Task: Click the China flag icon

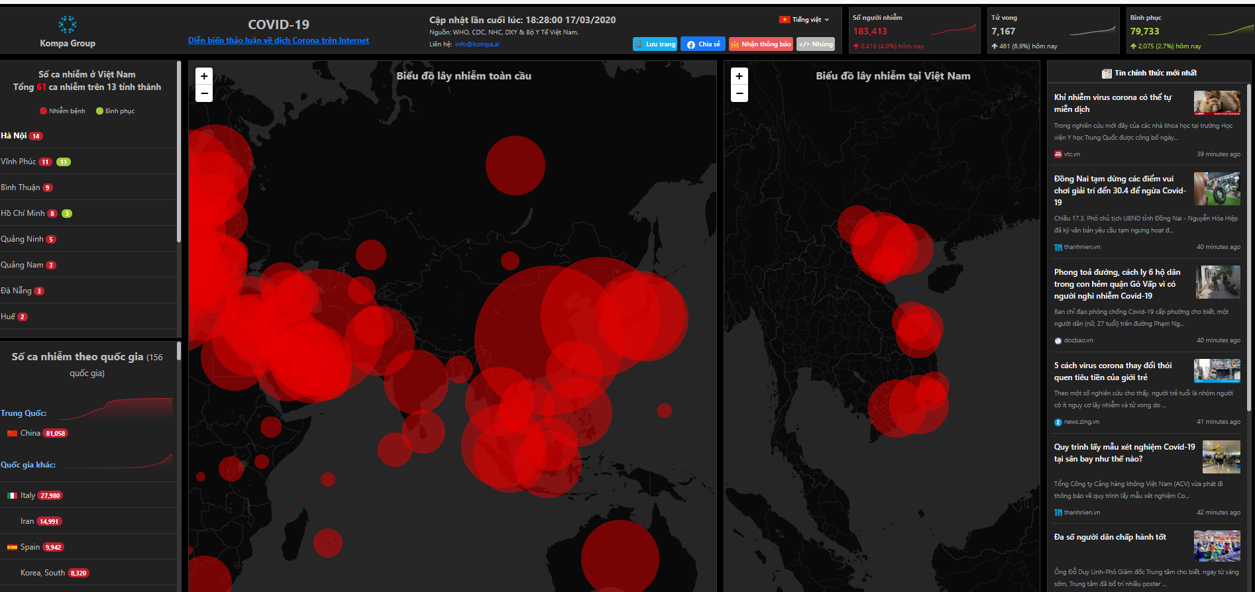Action: tap(12, 433)
